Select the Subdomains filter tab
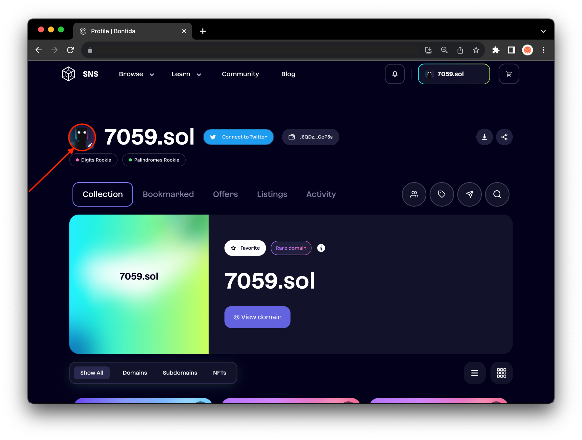Image resolution: width=582 pixels, height=440 pixels. (x=180, y=373)
